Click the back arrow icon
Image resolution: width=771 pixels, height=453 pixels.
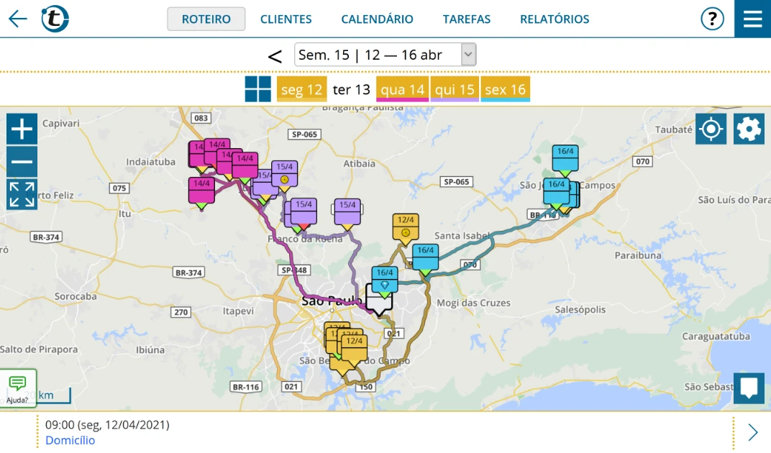[17, 19]
